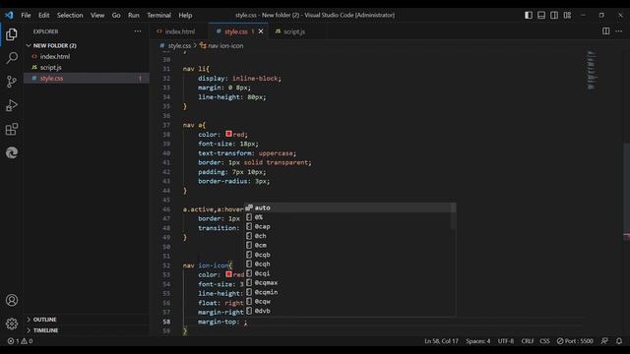Open the Extensions view

tap(12, 129)
